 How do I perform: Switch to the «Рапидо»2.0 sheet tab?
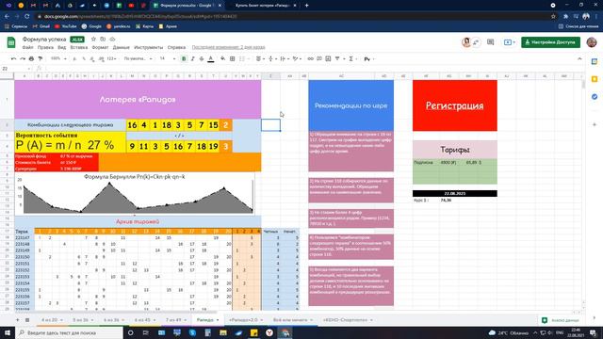246,320
